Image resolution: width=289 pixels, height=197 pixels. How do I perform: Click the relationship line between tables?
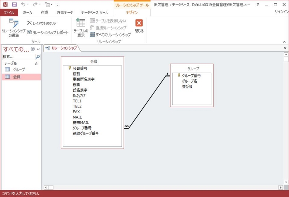[x=148, y=102]
